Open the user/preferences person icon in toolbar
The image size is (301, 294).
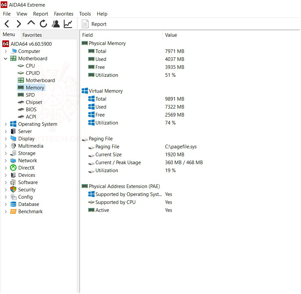coord(56,24)
